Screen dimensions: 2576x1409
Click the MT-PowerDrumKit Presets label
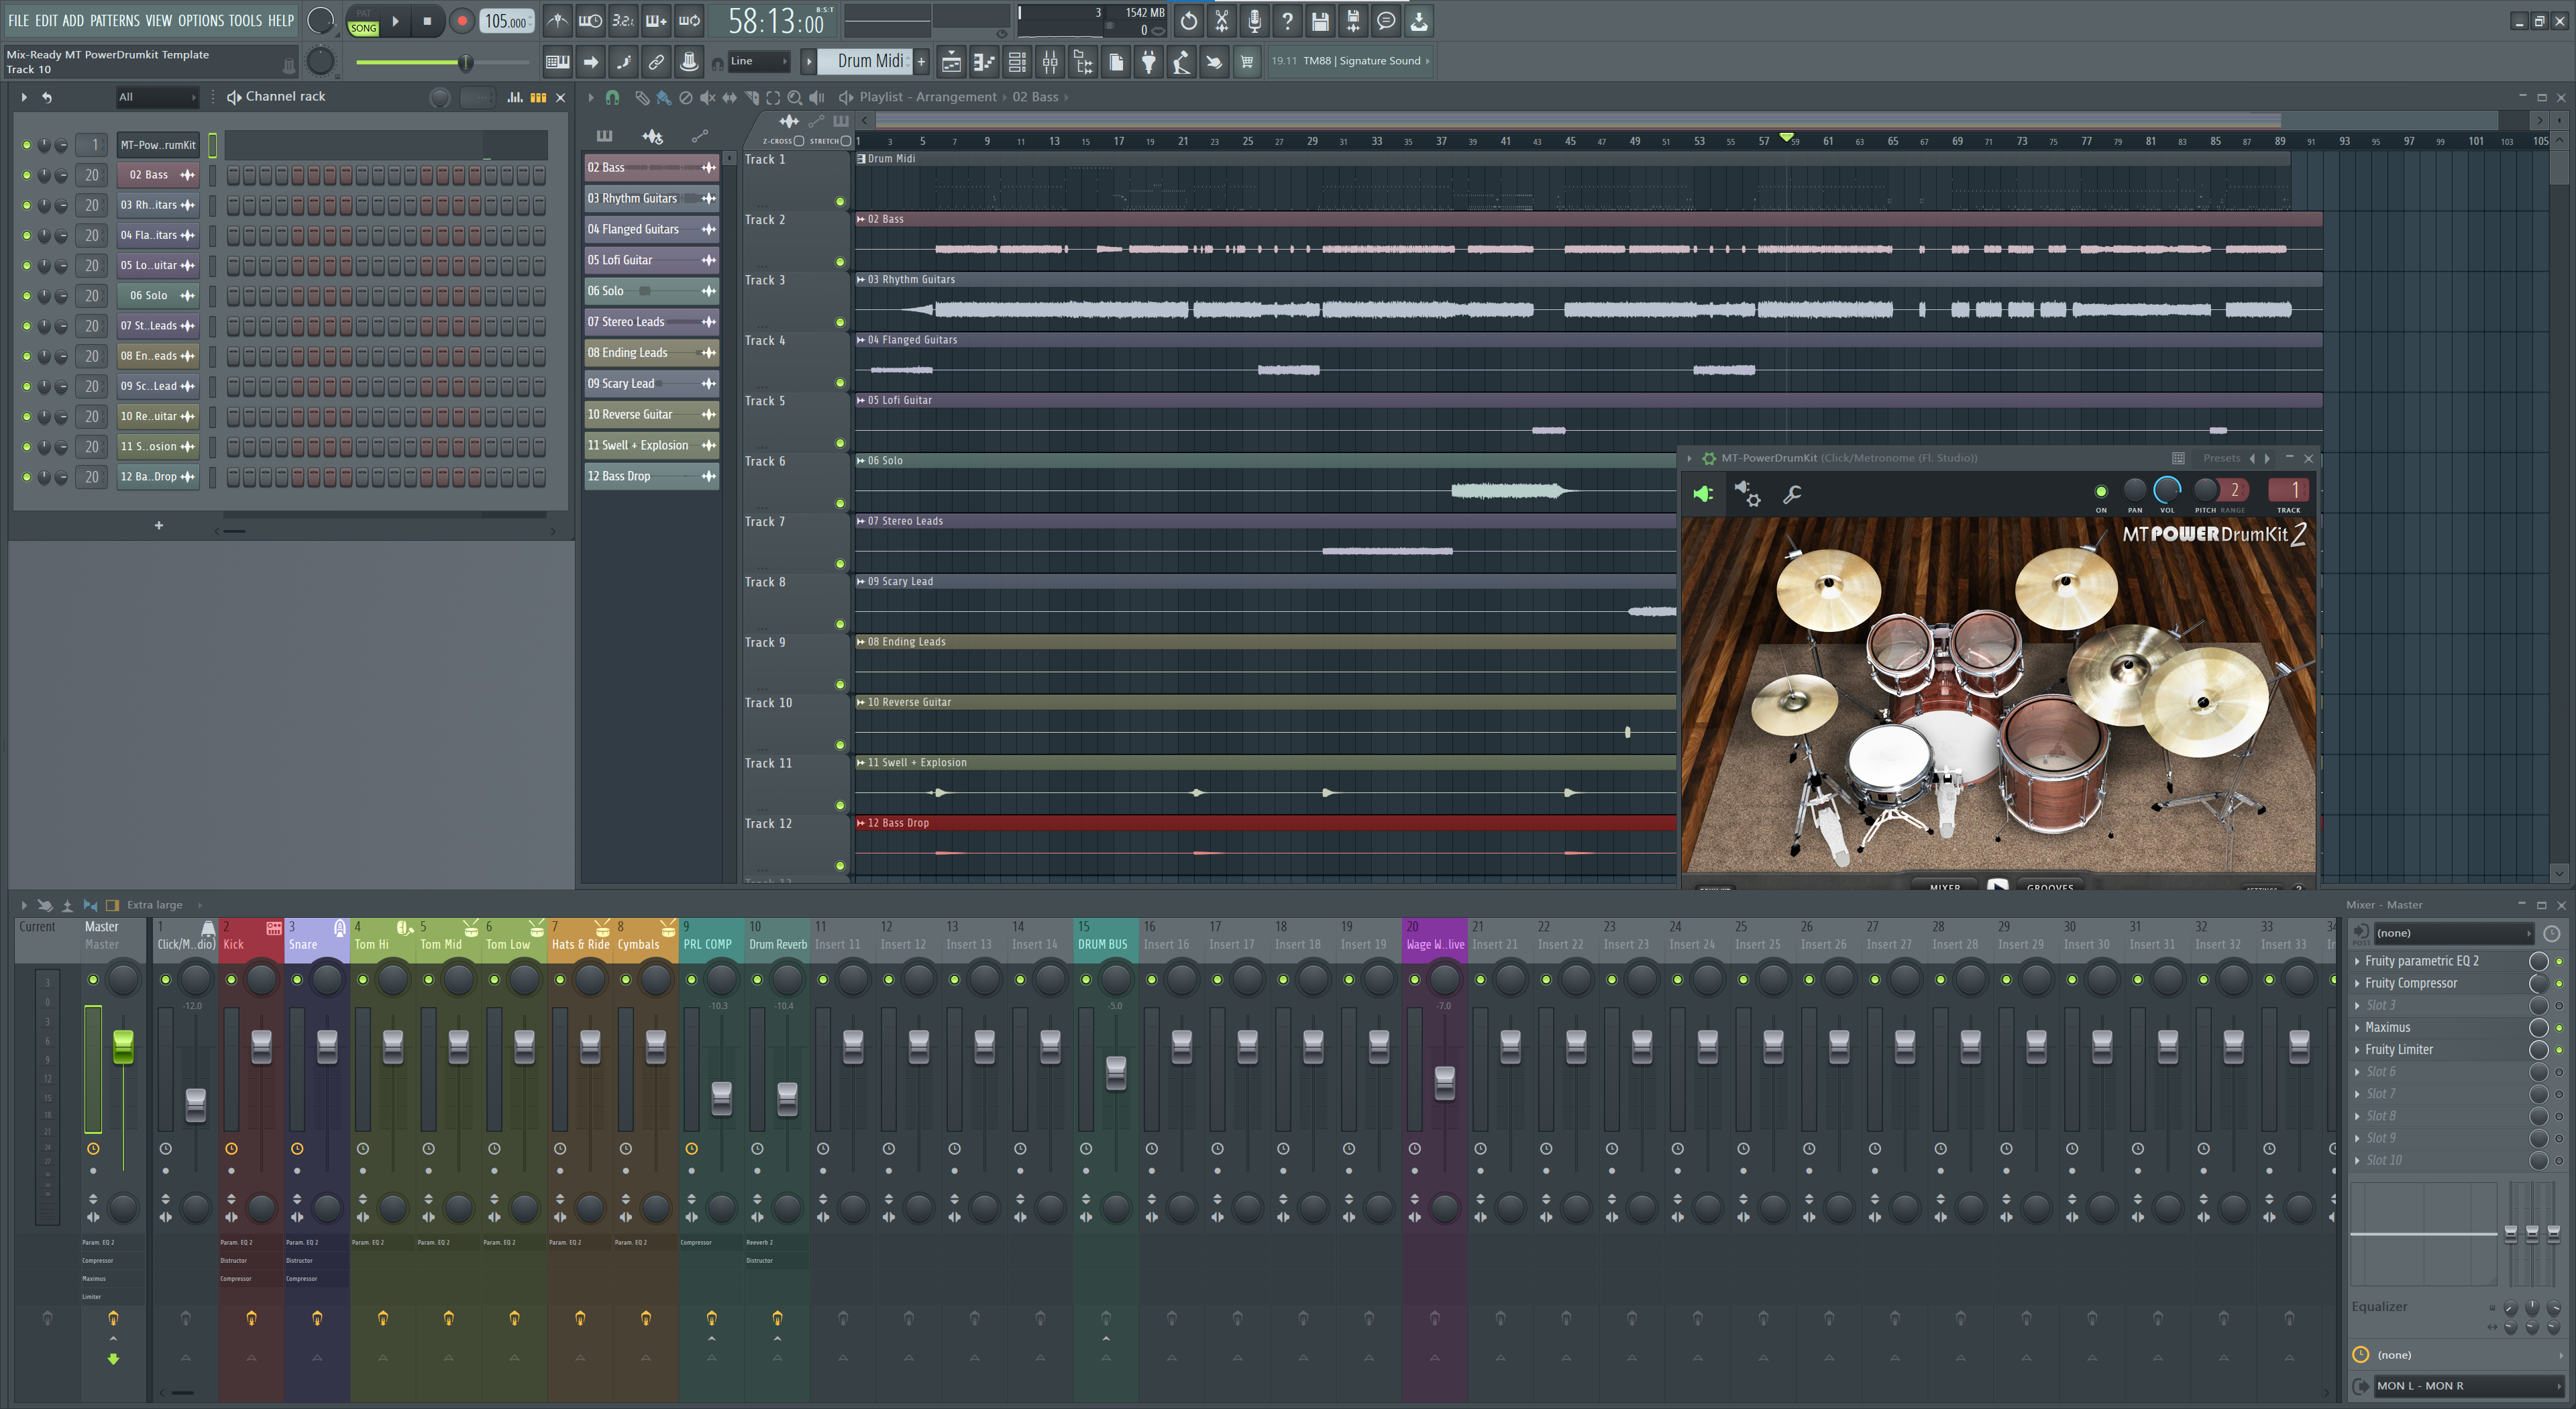(2221, 458)
